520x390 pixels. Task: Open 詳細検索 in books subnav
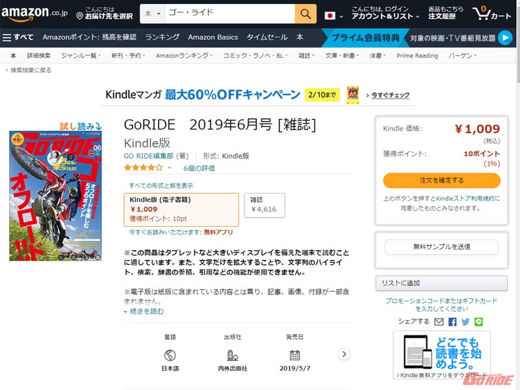tap(39, 56)
